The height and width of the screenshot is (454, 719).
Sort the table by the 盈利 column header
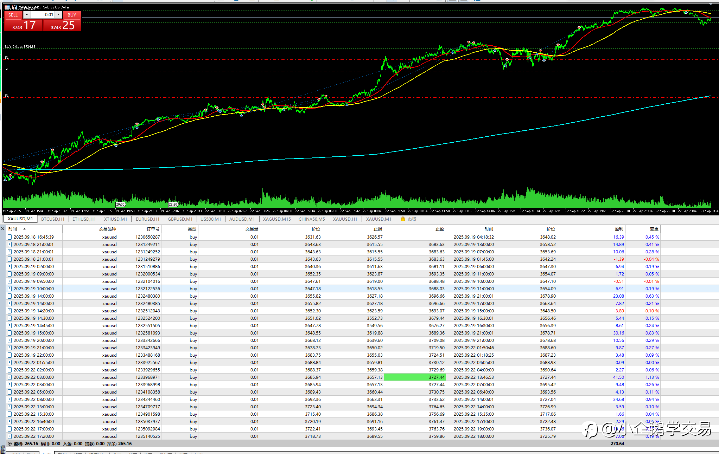pos(618,229)
